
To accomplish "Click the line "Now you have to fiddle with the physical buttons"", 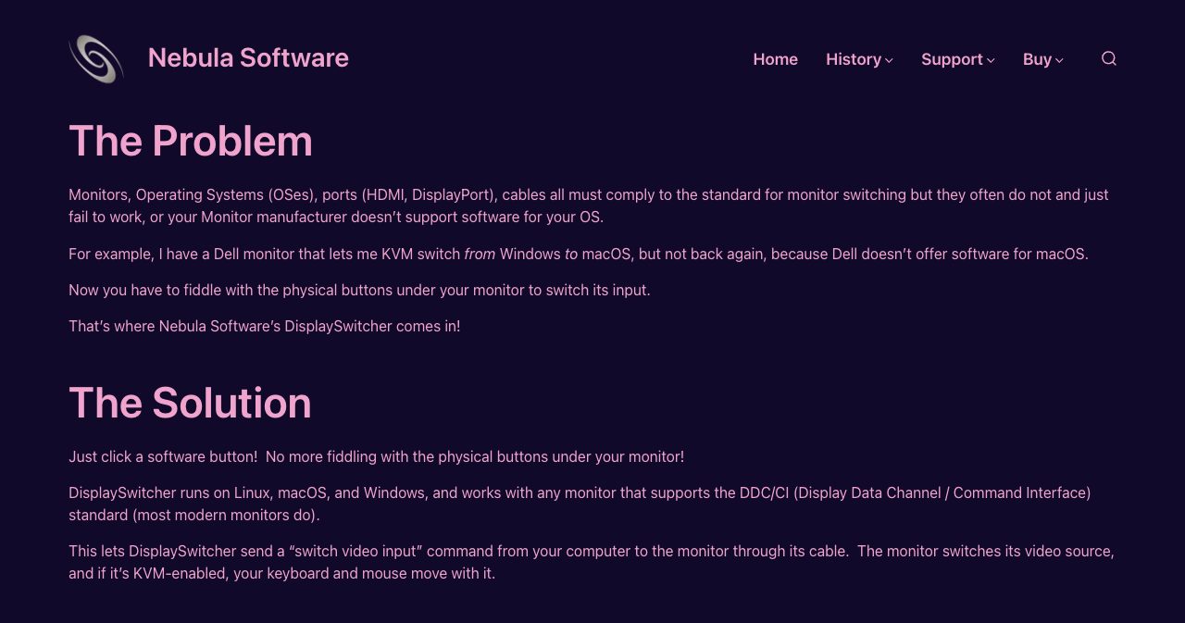I will [x=359, y=290].
